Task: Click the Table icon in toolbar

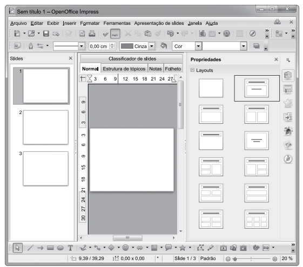Action: pyautogui.click(x=212, y=34)
